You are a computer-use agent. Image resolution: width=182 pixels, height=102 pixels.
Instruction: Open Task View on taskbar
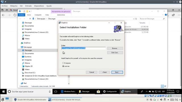click(x=56, y=92)
